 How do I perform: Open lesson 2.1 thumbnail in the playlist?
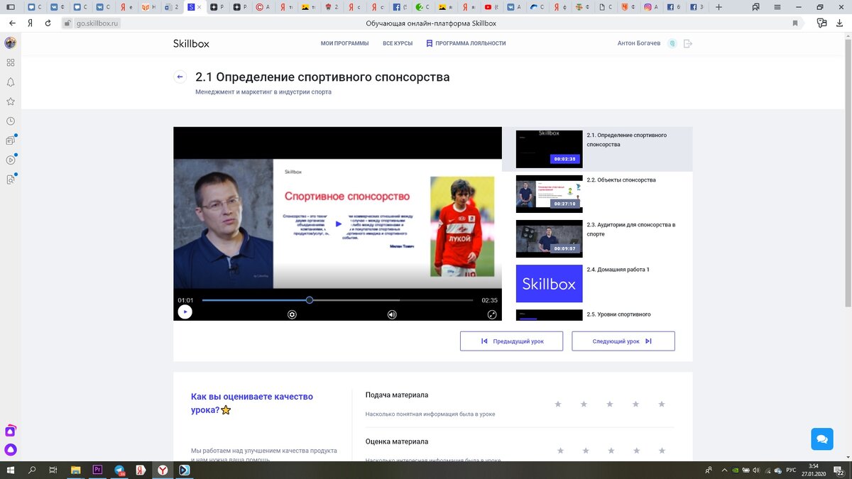coord(549,149)
